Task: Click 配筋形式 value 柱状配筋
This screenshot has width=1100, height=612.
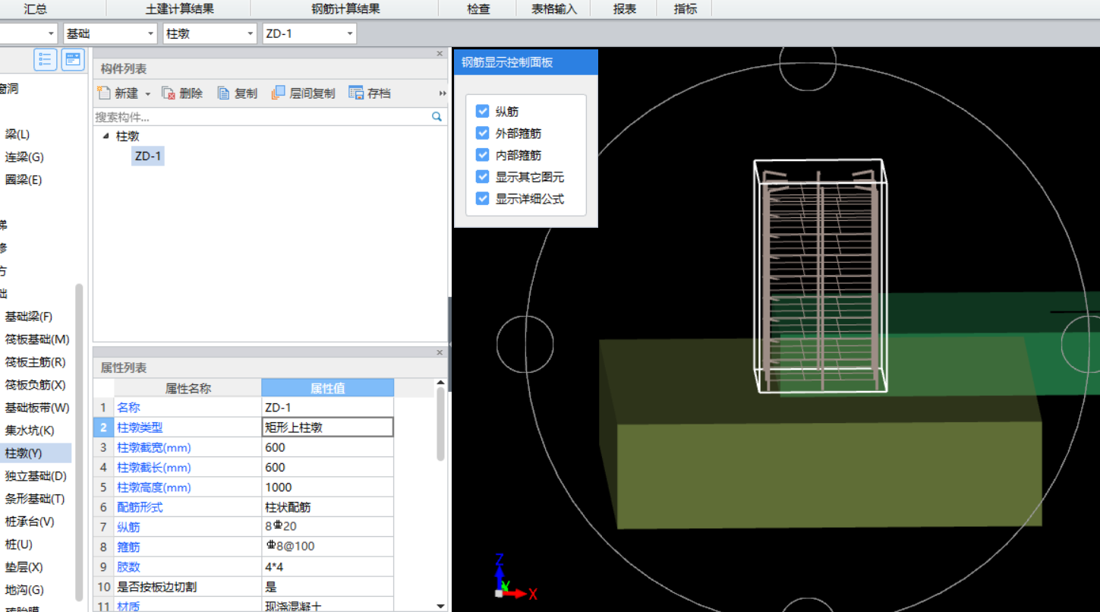Action: pyautogui.click(x=328, y=507)
